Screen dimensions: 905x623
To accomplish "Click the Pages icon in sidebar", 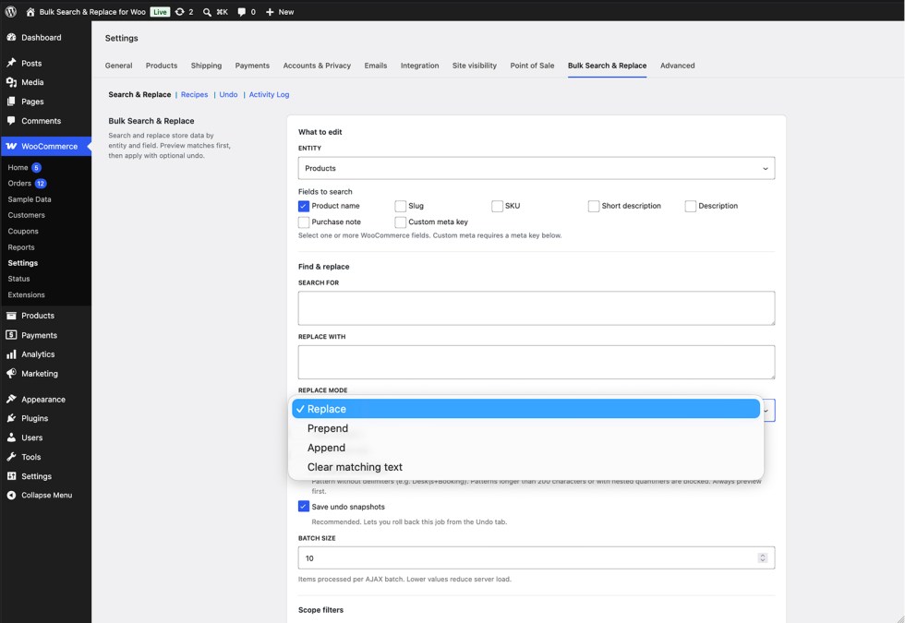I will pyautogui.click(x=11, y=102).
